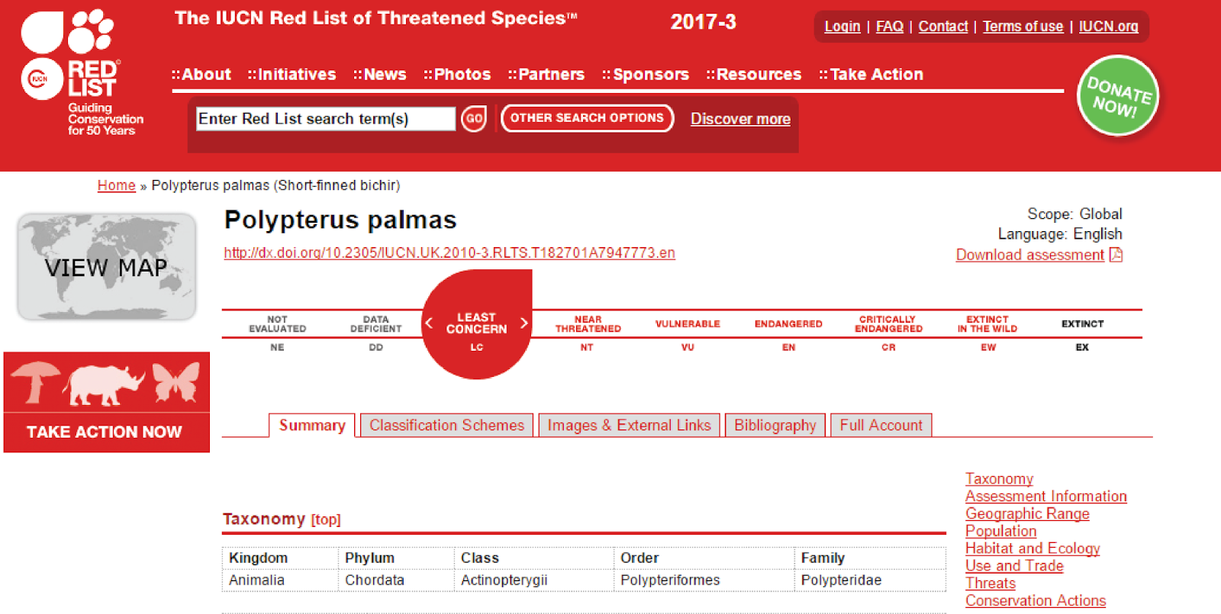
Task: Click the Endangered category label
Action: (x=788, y=324)
